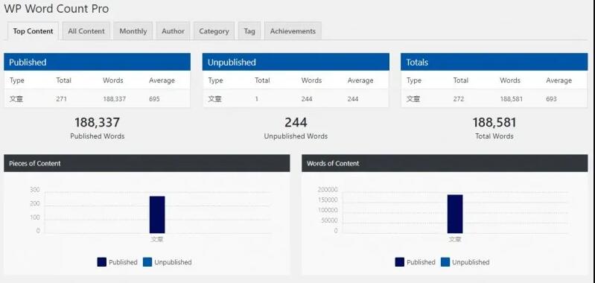Click the Unpublished Words label

tap(296, 136)
